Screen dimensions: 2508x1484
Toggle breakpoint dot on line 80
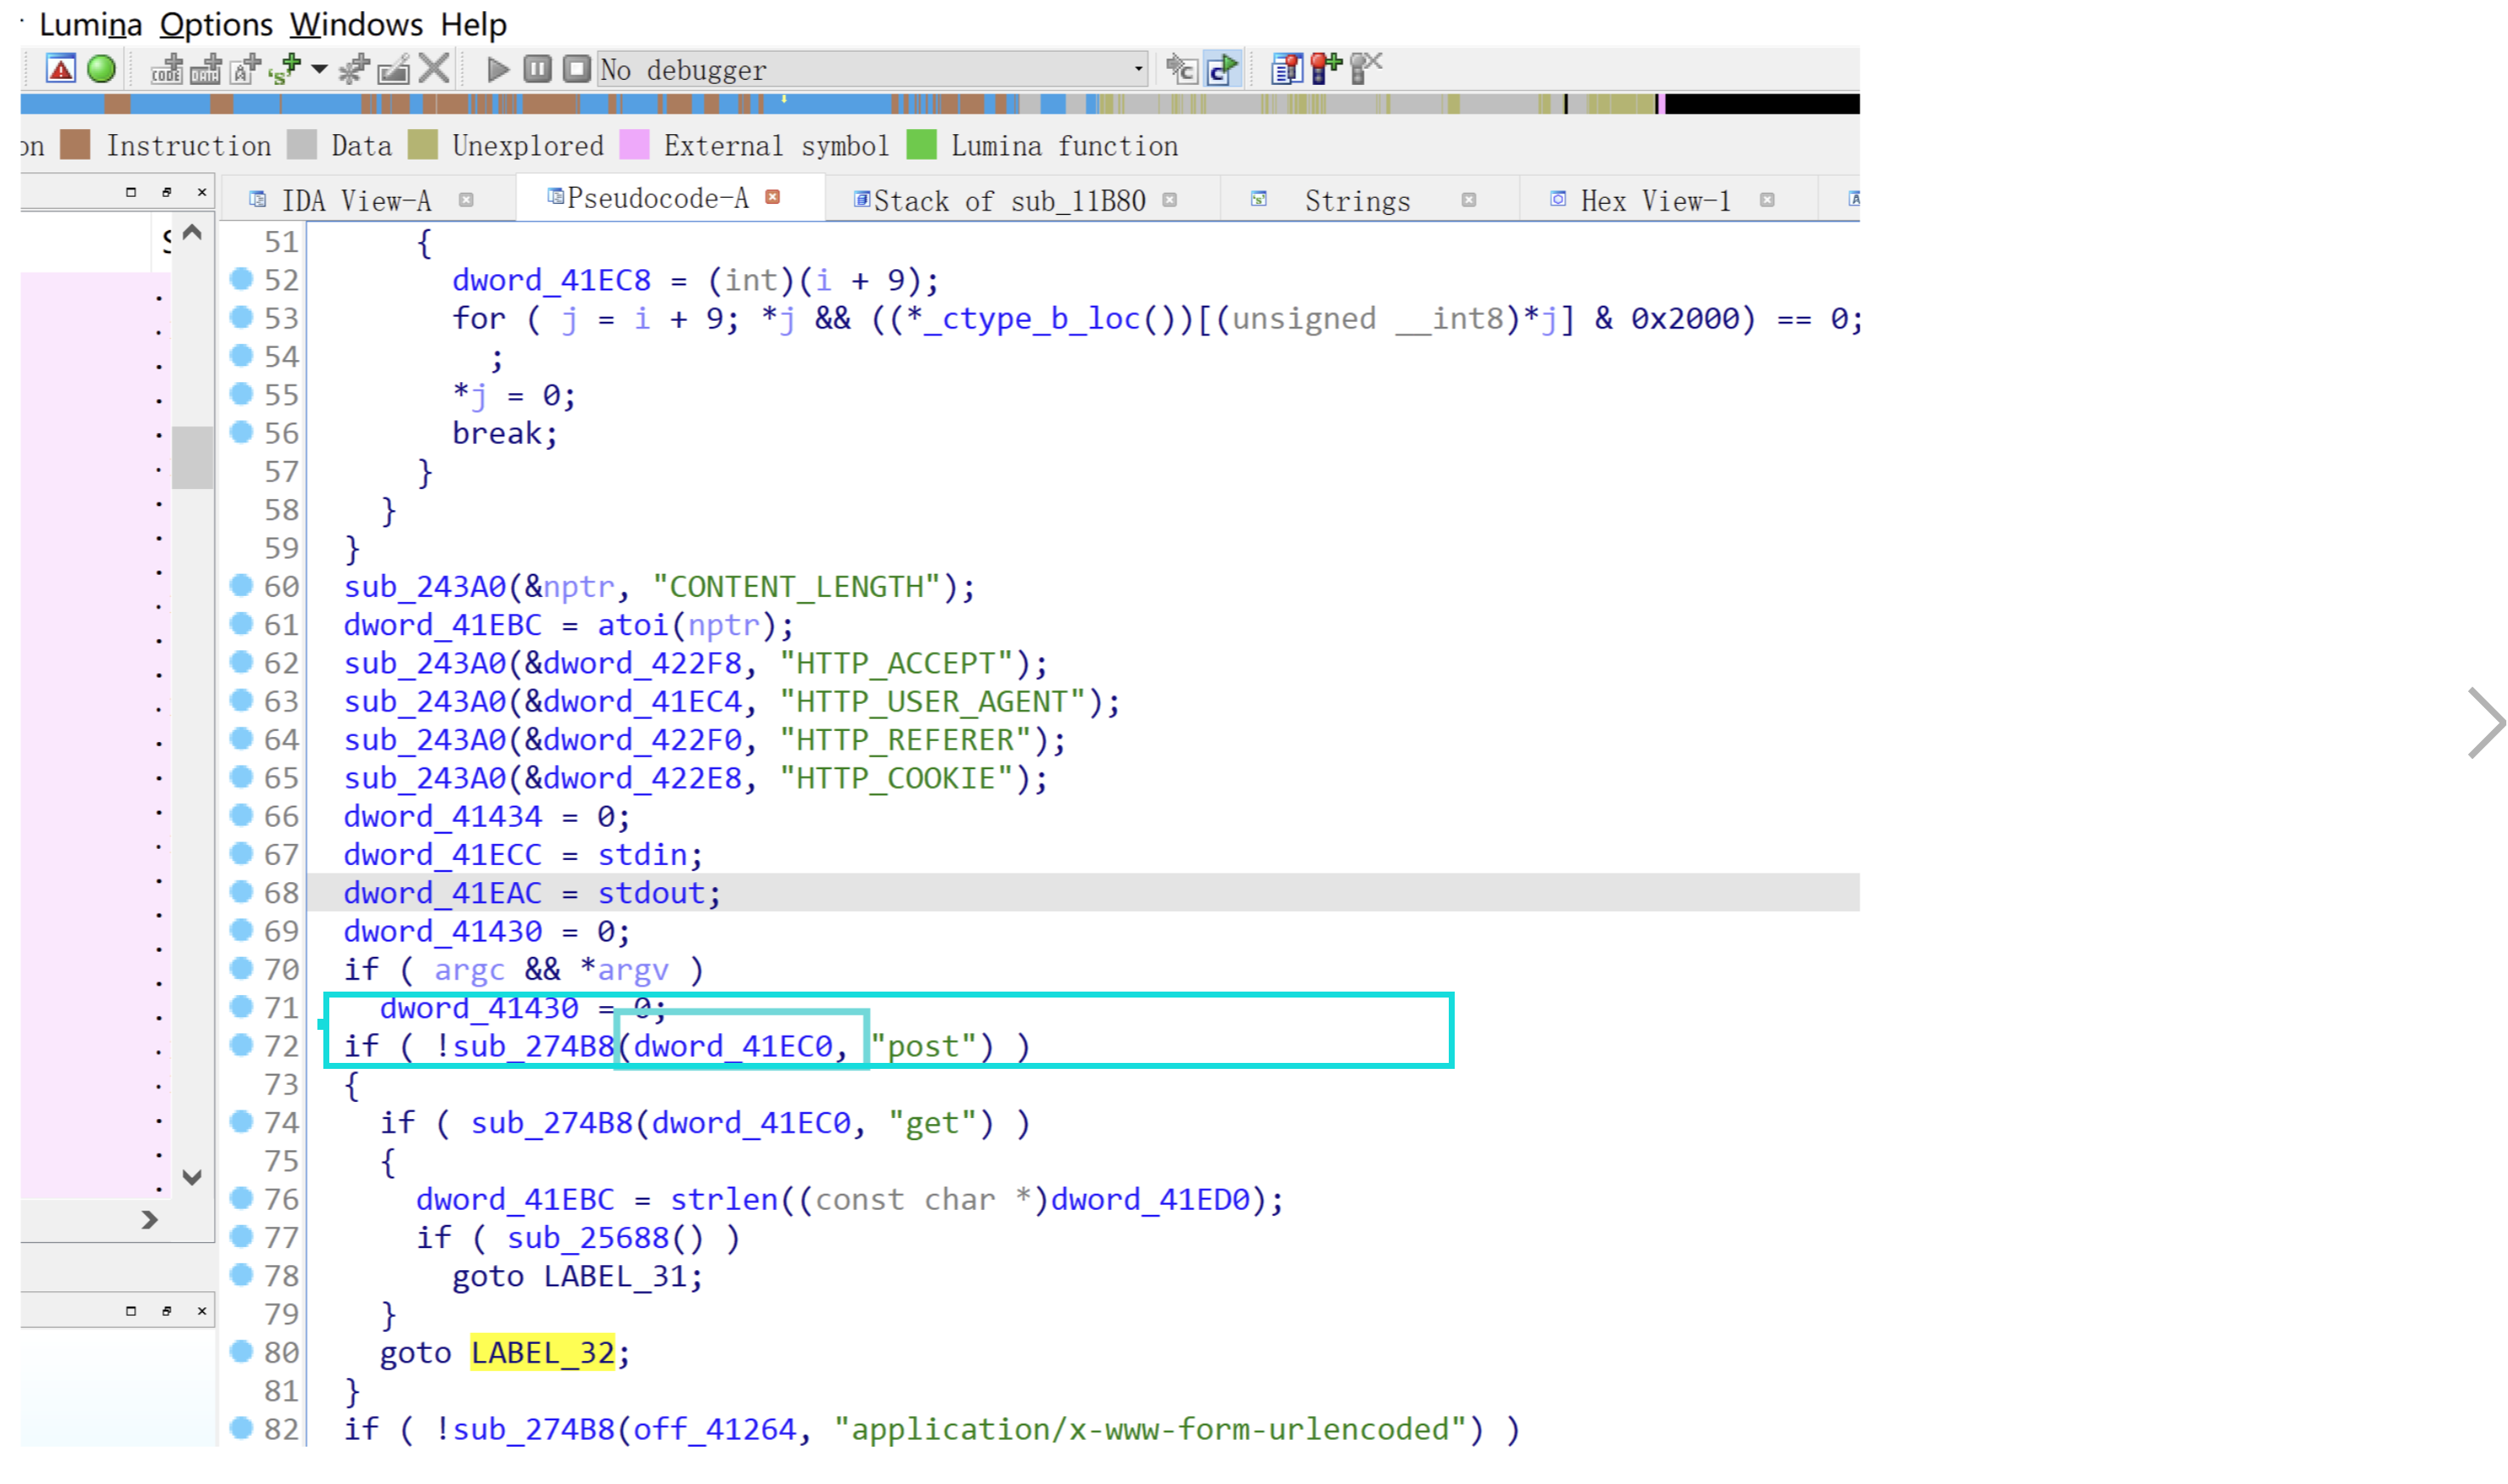pyautogui.click(x=241, y=1351)
